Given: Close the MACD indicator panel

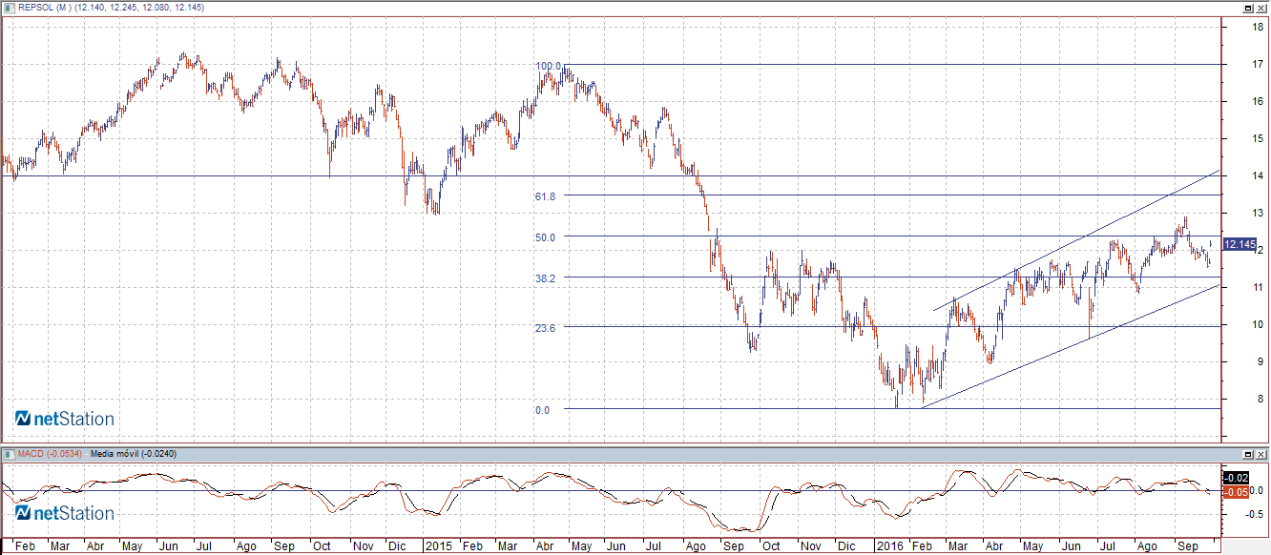Looking at the screenshot, I should 1261,454.
